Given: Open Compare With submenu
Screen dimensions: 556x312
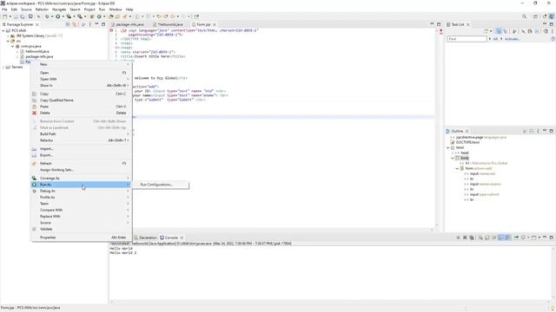Looking at the screenshot, I should [x=81, y=210].
